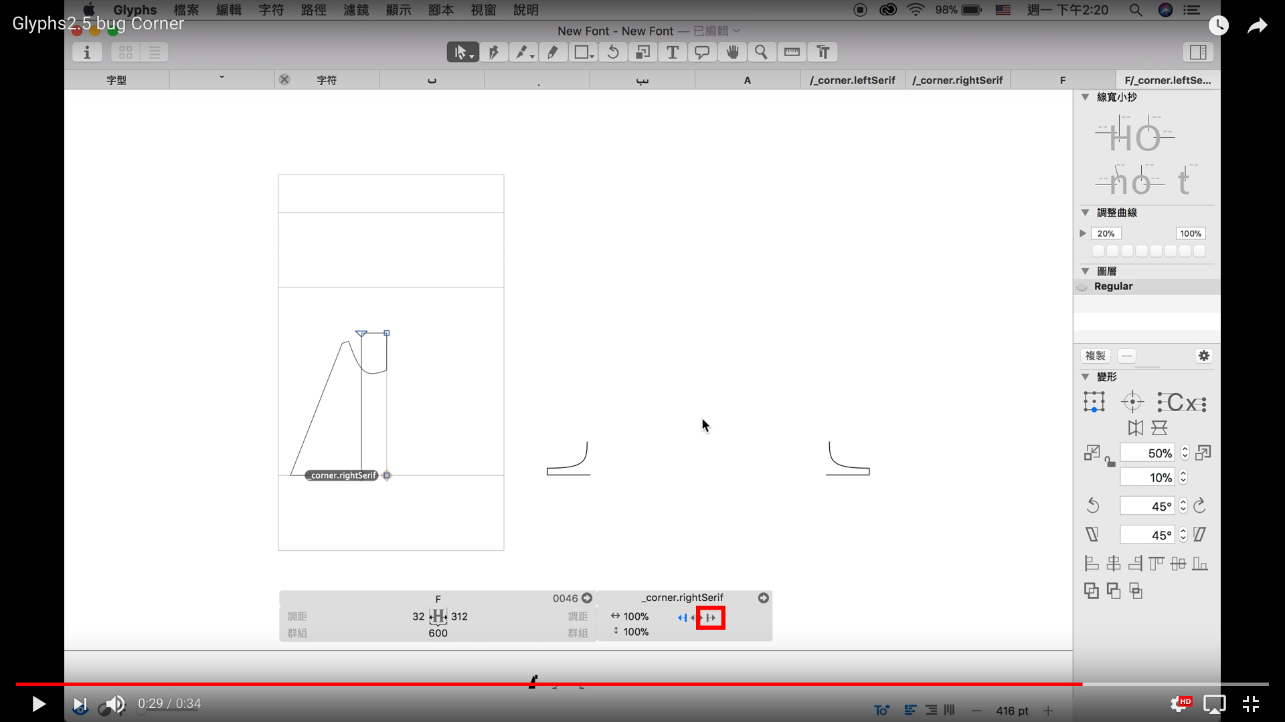The height and width of the screenshot is (722, 1285).
Task: Toggle right sidebar panel visibility
Action: click(x=1198, y=52)
